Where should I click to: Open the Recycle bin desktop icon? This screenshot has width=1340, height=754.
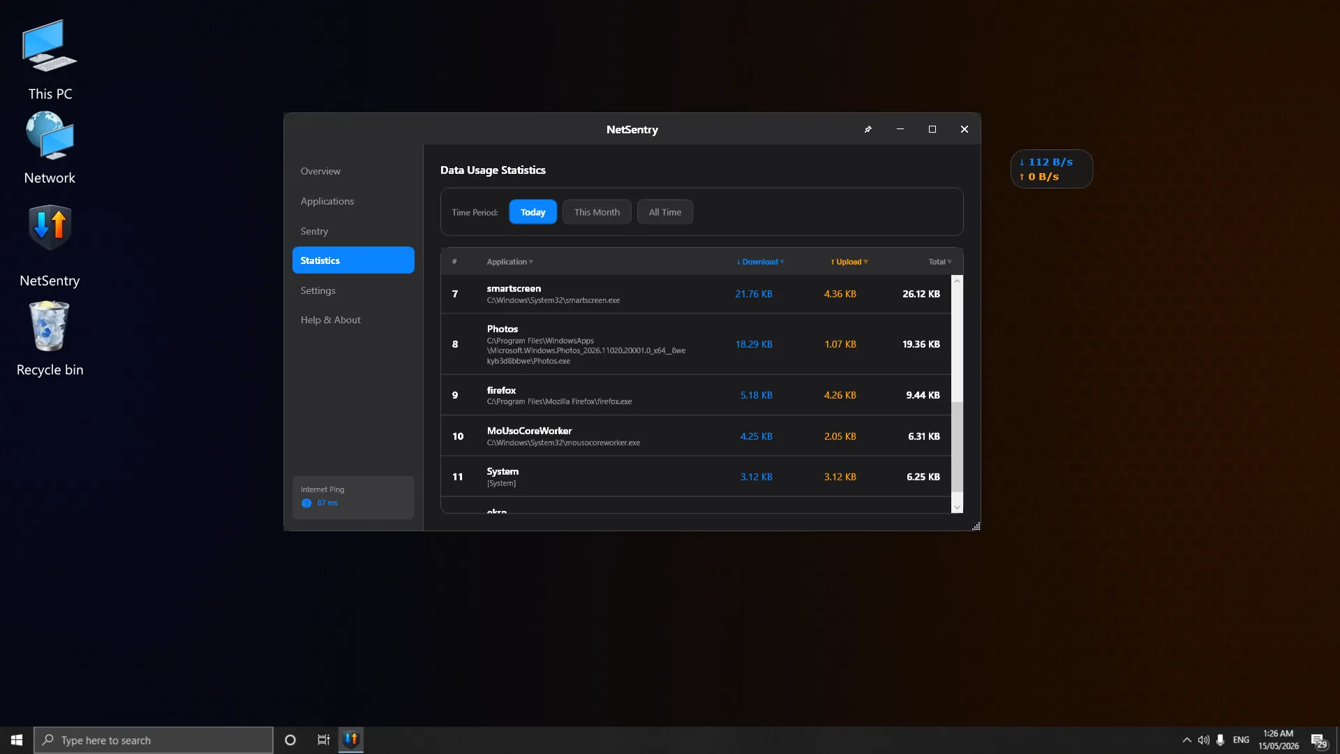click(x=50, y=339)
